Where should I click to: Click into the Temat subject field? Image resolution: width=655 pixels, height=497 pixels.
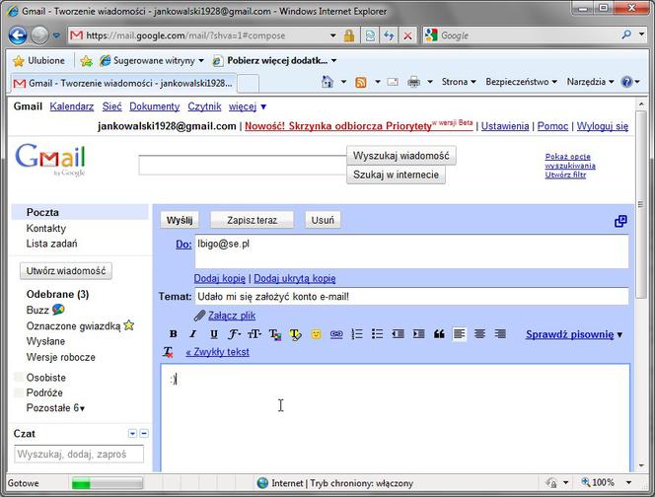(x=411, y=297)
